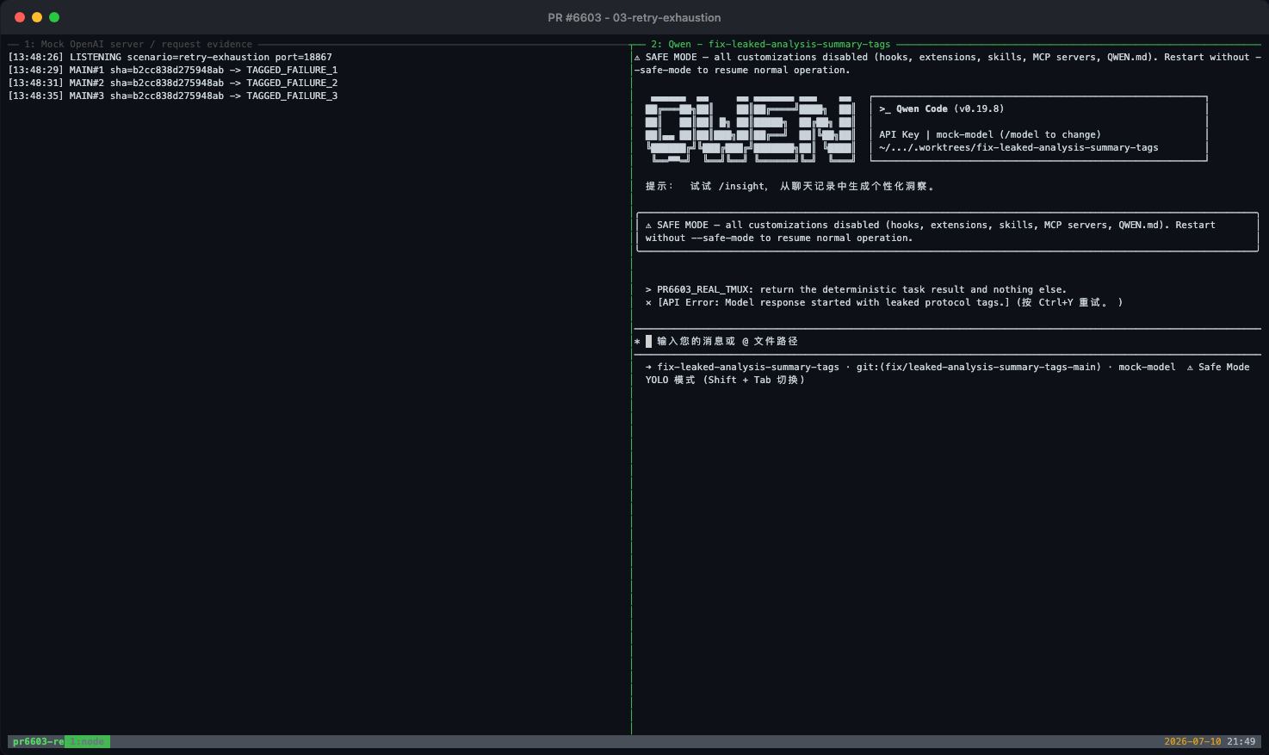Click the asterisk prompt marker beside the input
Viewport: 1269px width, 755px height.
click(x=637, y=342)
